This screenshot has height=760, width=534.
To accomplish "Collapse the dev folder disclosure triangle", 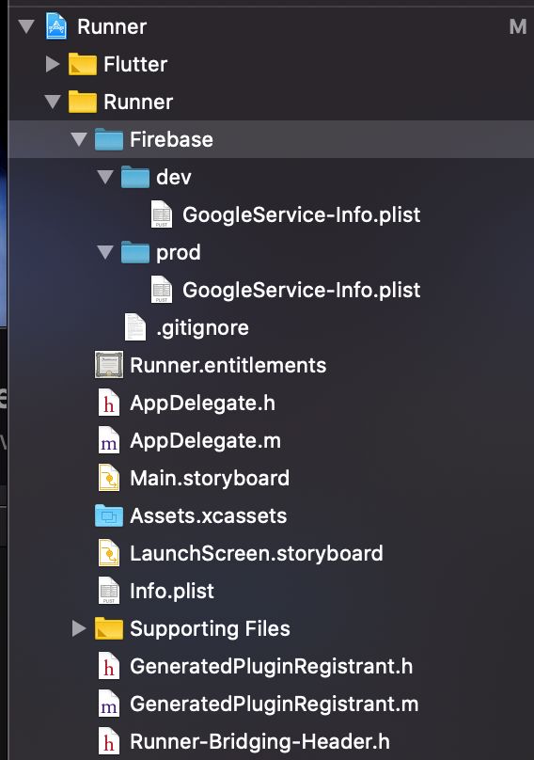I will click(x=104, y=177).
